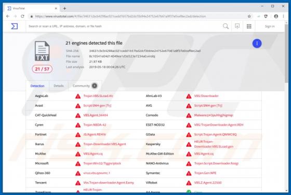Select the file size 21.97 KB
Image resolution: width=291 pixels, height=195 pixels.
[x=95, y=62]
